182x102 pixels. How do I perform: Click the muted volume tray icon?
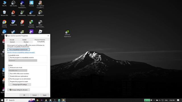[x=160, y=100]
